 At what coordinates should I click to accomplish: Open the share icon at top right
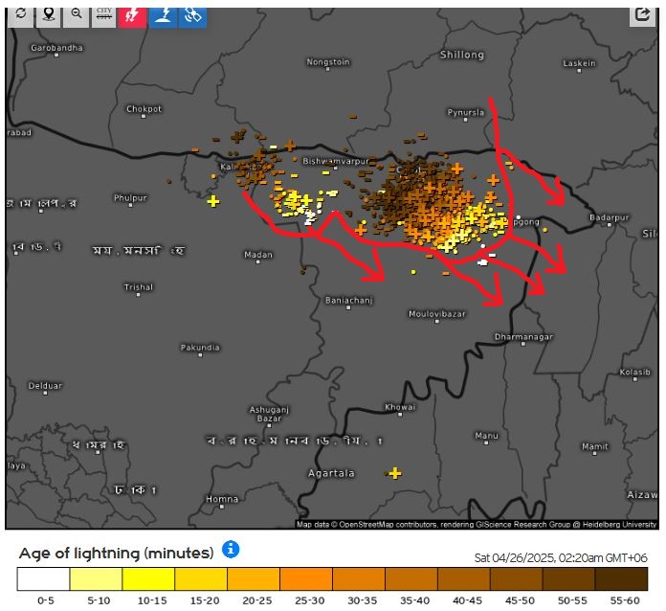[x=641, y=15]
